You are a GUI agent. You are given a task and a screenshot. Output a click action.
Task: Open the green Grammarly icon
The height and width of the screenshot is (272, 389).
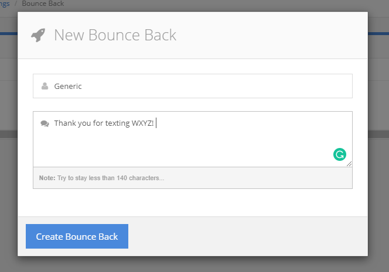[x=339, y=154]
